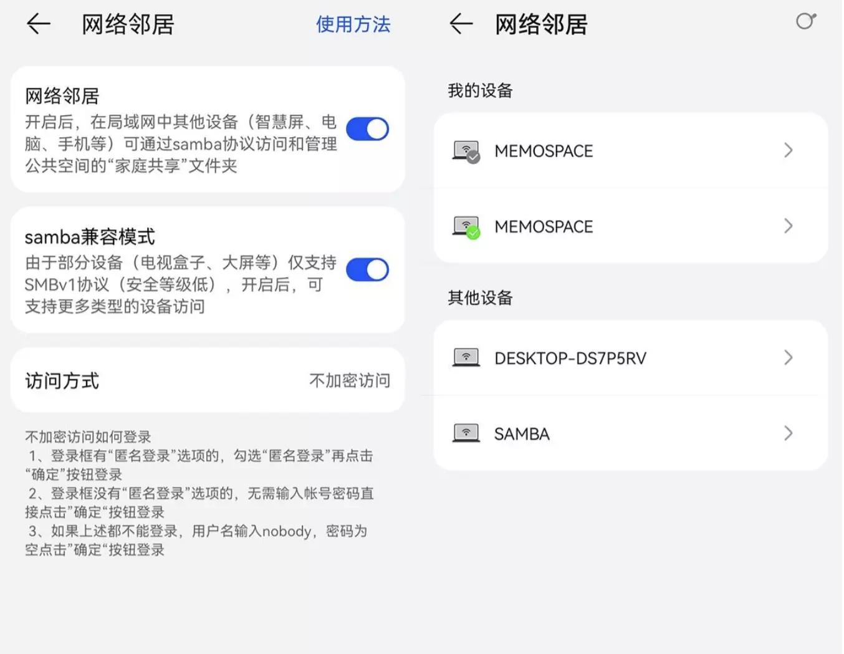Click the MEMOSPACE device icon with green checkmark
Image resolution: width=844 pixels, height=654 pixels.
pyautogui.click(x=464, y=226)
